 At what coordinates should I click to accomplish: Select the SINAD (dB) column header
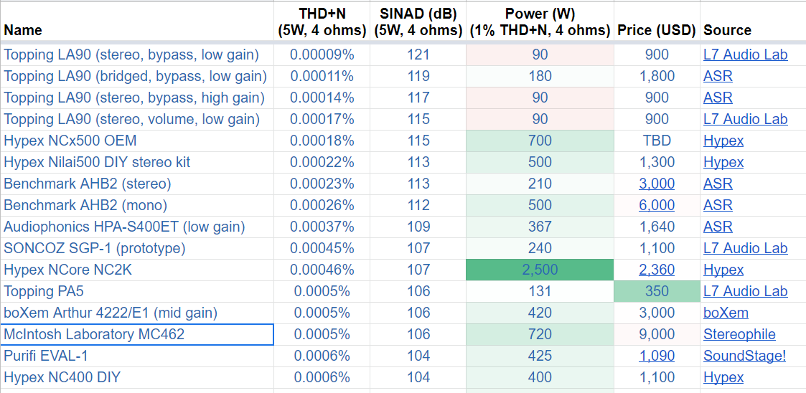pos(418,22)
